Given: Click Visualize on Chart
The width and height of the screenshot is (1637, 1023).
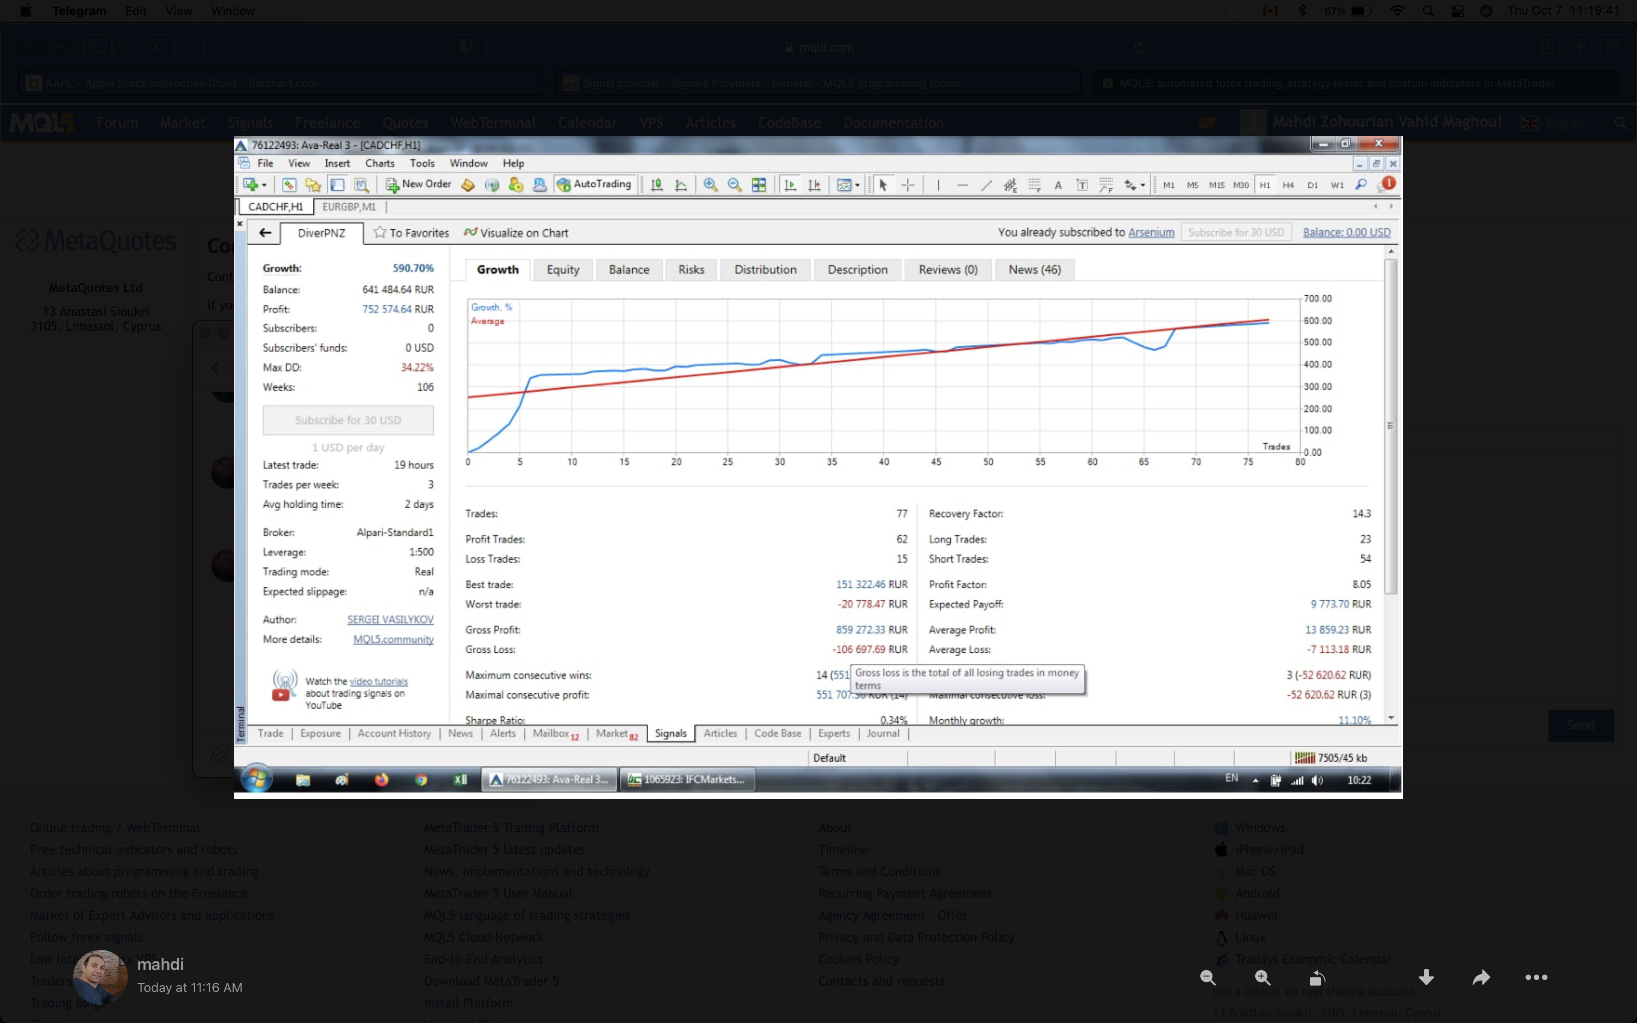Looking at the screenshot, I should [x=516, y=233].
